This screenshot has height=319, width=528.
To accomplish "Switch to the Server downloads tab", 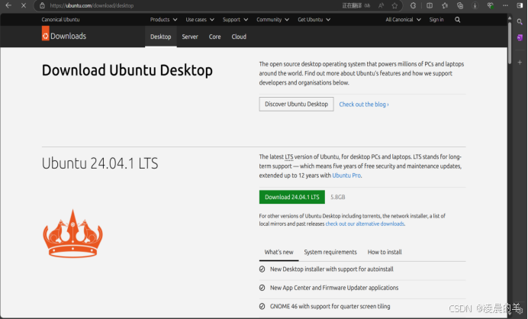I will [x=190, y=37].
